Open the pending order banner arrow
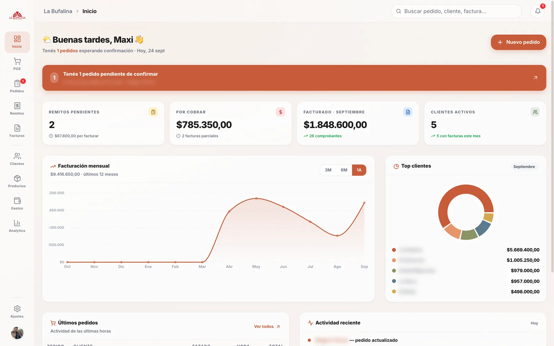The image size is (554, 346). (536, 78)
